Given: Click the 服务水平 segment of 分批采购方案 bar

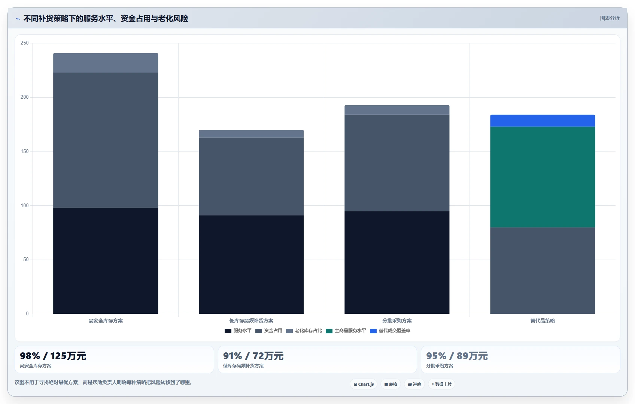Looking at the screenshot, I should point(397,263).
